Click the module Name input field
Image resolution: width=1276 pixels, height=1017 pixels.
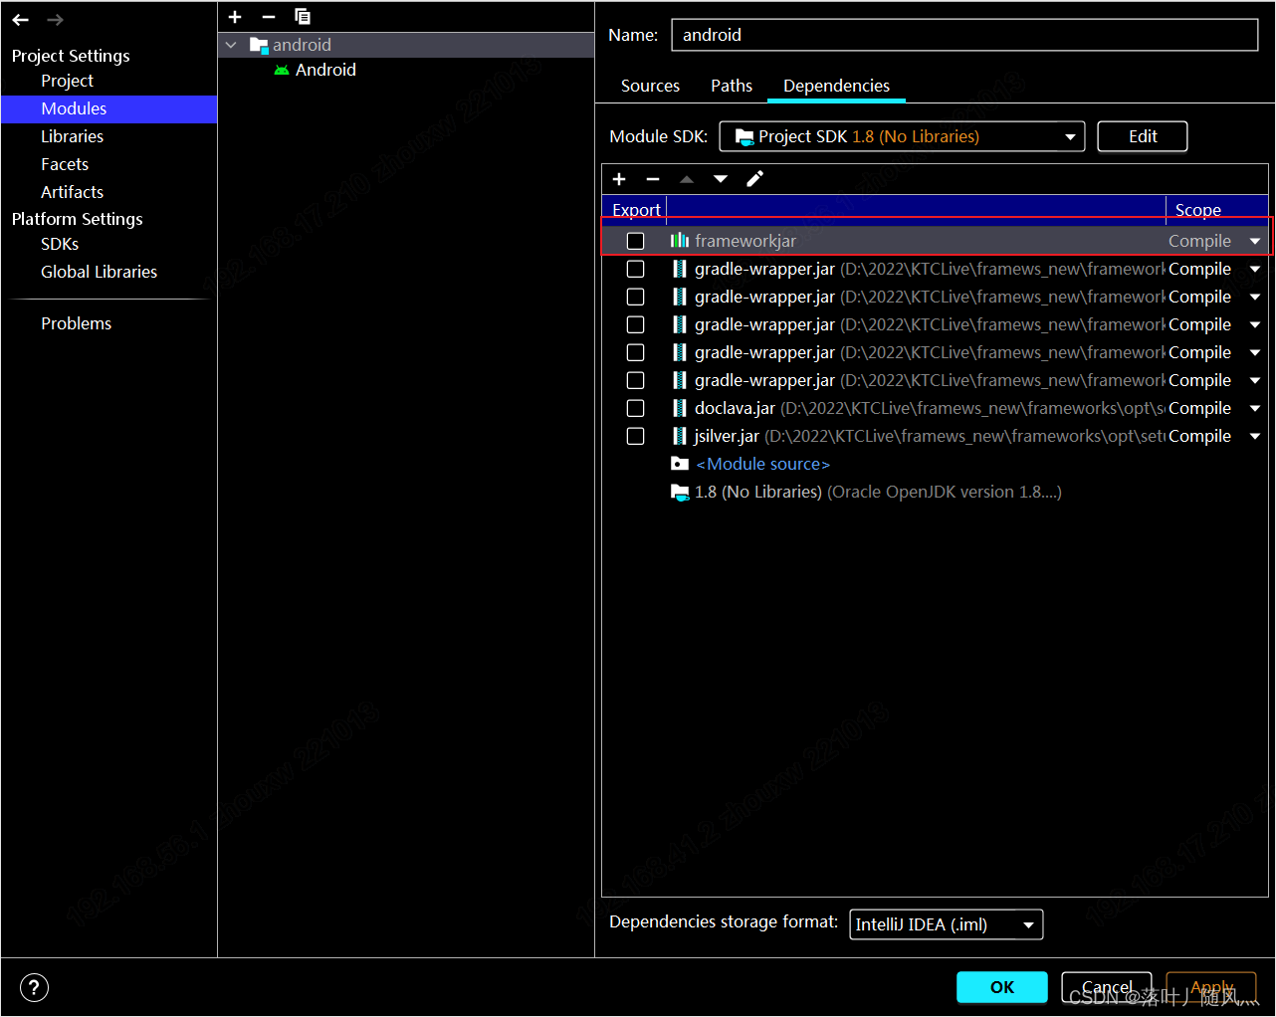964,35
